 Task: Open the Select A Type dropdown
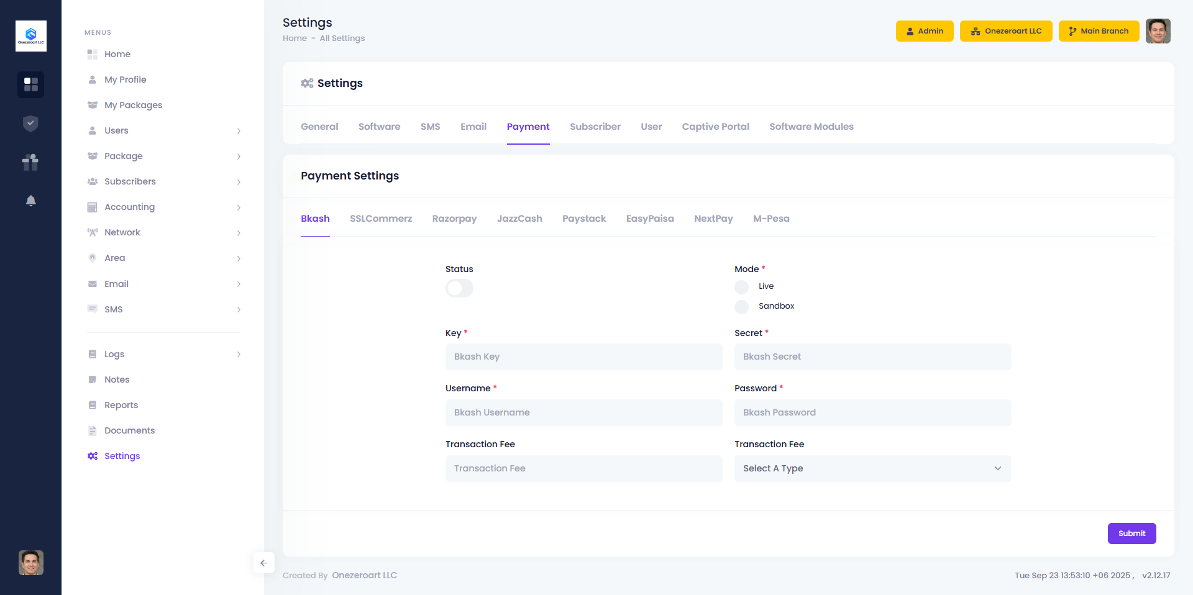point(872,468)
